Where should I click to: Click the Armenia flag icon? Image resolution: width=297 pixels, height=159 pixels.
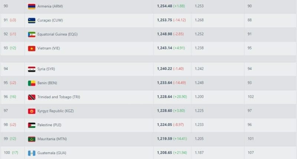32,6
